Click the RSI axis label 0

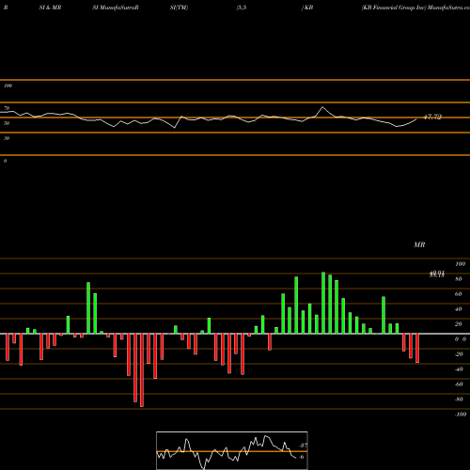[5, 161]
